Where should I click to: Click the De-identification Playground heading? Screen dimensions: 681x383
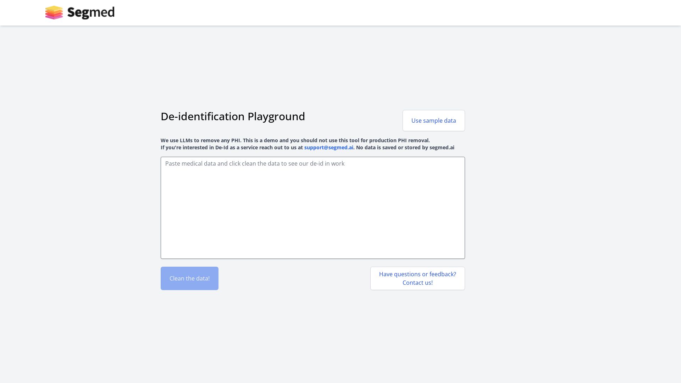pos(233,116)
